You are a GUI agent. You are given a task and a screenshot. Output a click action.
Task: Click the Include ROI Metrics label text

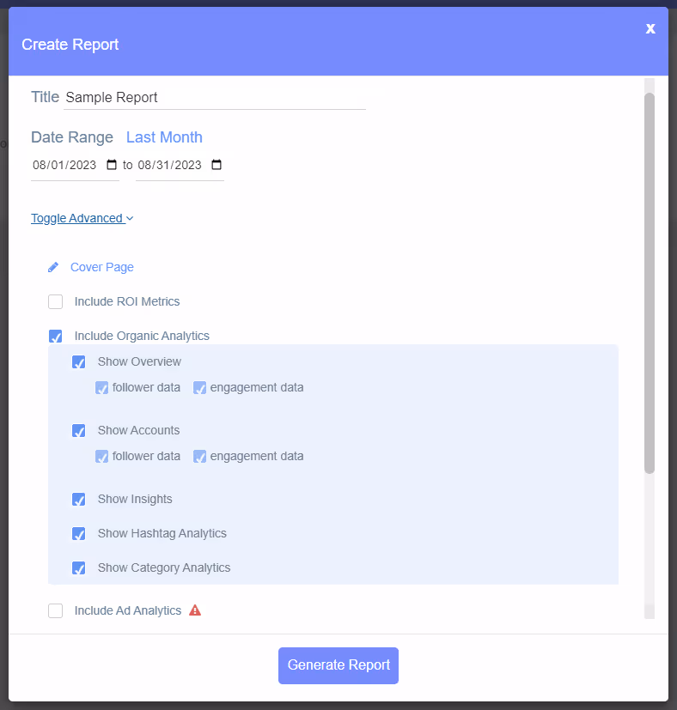127,301
